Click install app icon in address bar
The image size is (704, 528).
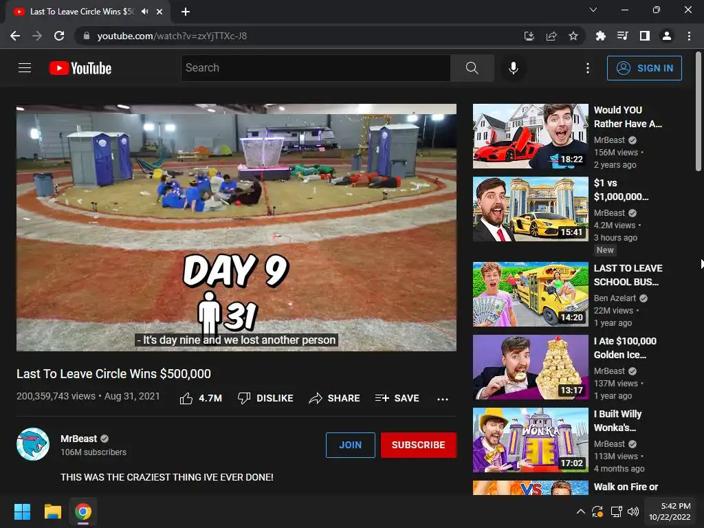click(x=529, y=36)
